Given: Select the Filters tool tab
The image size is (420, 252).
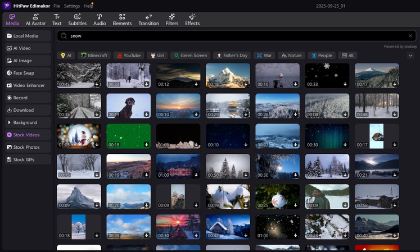Looking at the screenshot, I should pyautogui.click(x=171, y=20).
